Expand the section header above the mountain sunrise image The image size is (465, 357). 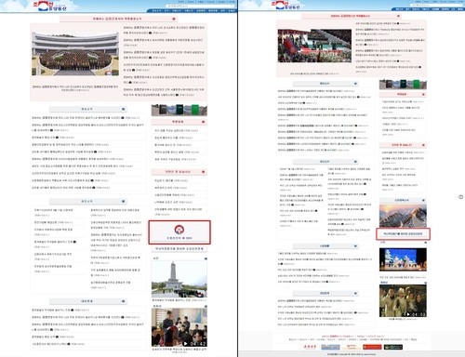pos(403,200)
